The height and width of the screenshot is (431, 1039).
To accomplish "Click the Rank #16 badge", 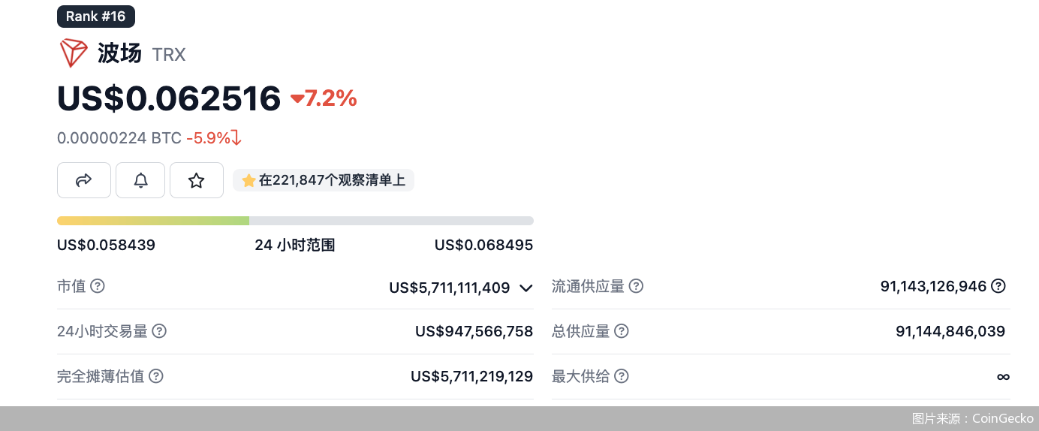I will click(x=95, y=17).
